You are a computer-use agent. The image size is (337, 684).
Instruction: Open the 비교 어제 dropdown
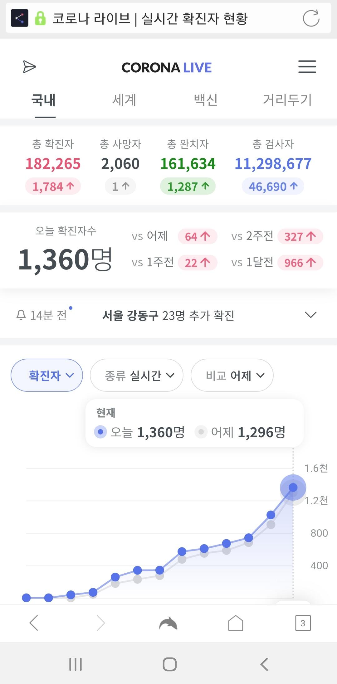(232, 375)
